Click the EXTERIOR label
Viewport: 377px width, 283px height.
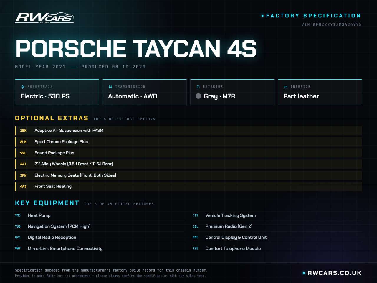213,87
